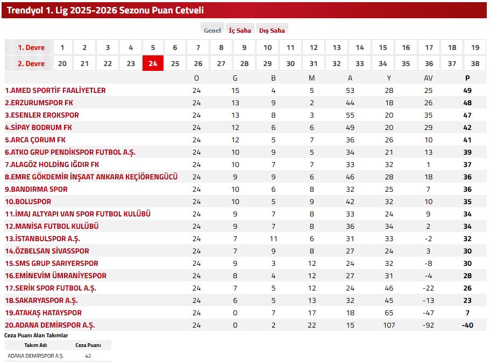Open Amed Sportif Faaliyetler team page

click(x=55, y=90)
